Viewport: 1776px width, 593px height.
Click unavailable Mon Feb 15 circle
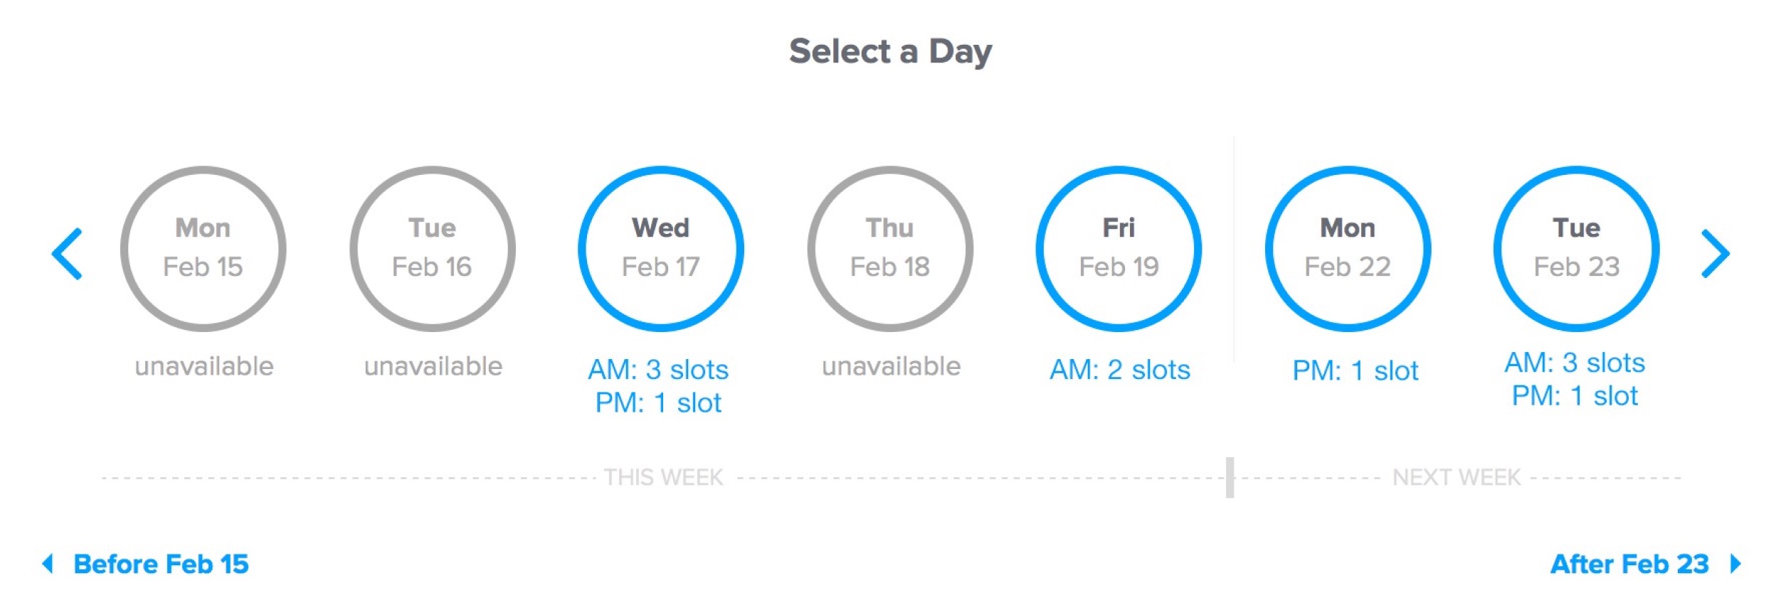203,249
